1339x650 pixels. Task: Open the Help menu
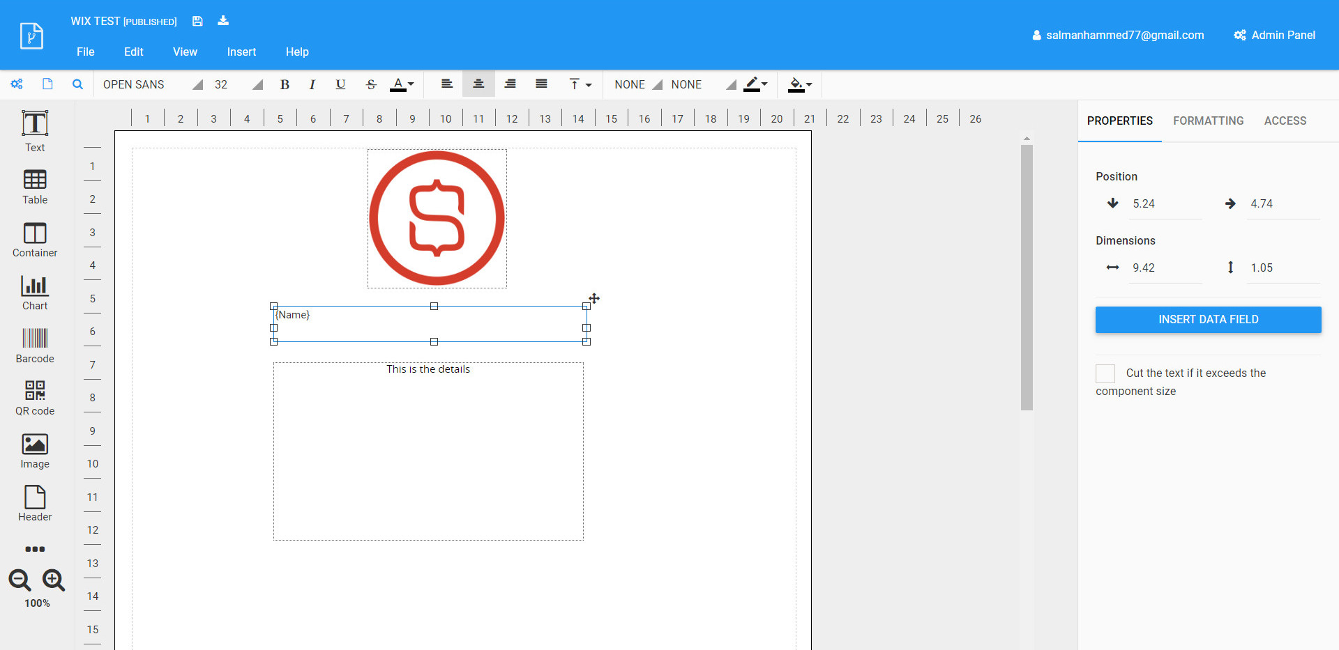pos(297,52)
